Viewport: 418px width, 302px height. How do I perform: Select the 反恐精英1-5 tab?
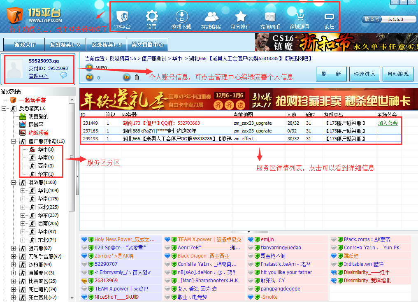pyautogui.click(x=106, y=45)
